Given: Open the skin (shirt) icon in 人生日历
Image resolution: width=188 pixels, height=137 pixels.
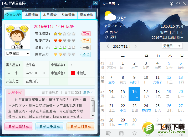Looking at the screenshot, I should click(x=178, y=4).
